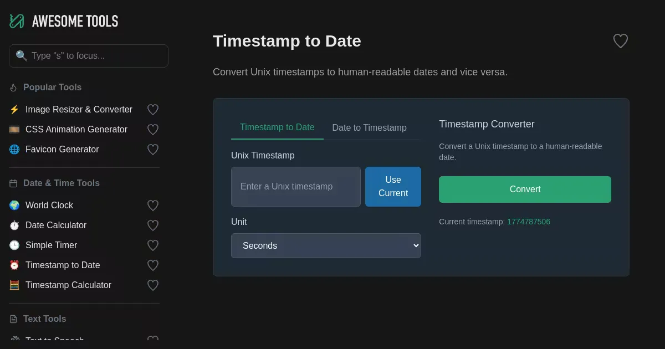Open the lightning Image Resizer & Converter icon

pos(14,110)
